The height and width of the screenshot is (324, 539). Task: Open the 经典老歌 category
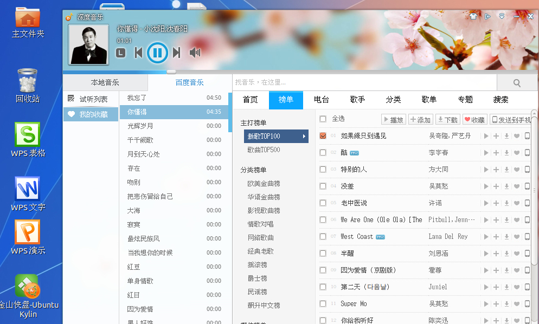coord(260,251)
